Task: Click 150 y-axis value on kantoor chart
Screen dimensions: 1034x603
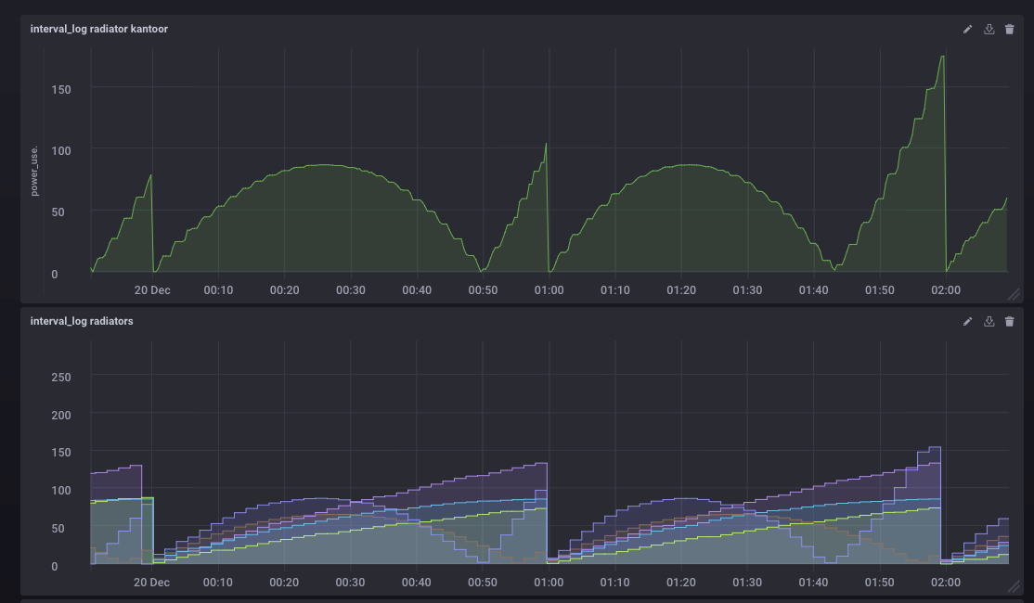Action: pyautogui.click(x=61, y=90)
